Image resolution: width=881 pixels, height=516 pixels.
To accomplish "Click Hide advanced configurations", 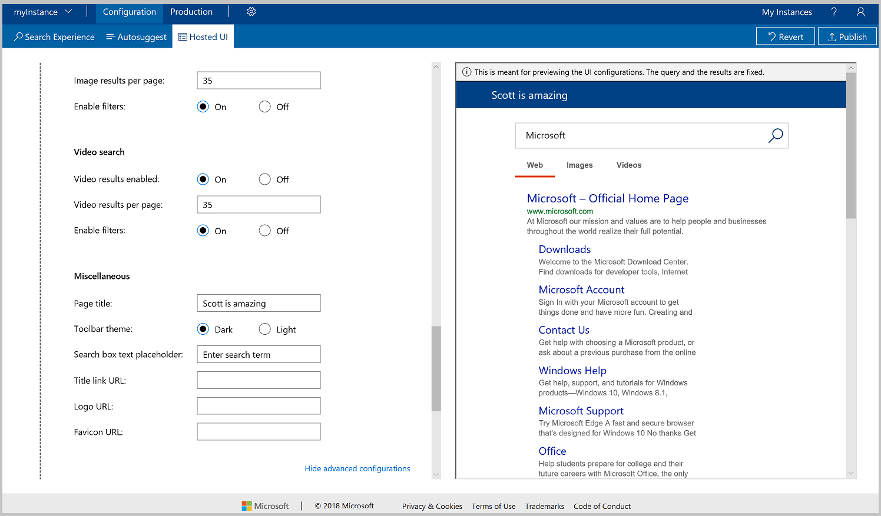I will [x=357, y=468].
